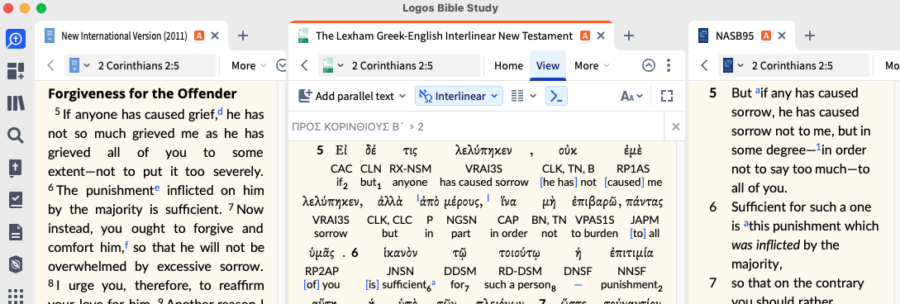
Task: Open the columns layout dropdown arrow
Action: coord(533,96)
